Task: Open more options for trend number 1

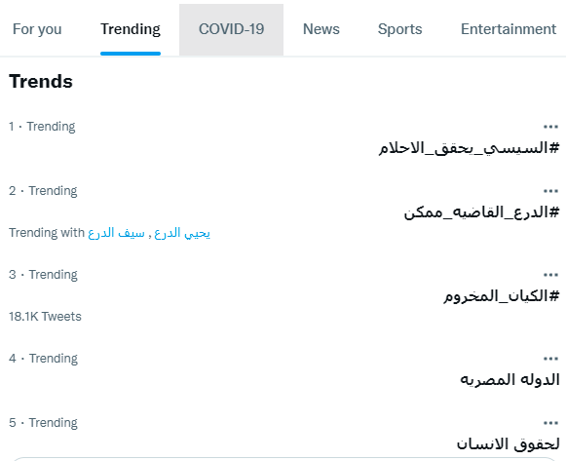Action: (x=550, y=127)
